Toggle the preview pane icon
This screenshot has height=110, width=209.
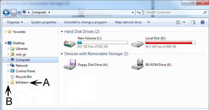[193, 22]
